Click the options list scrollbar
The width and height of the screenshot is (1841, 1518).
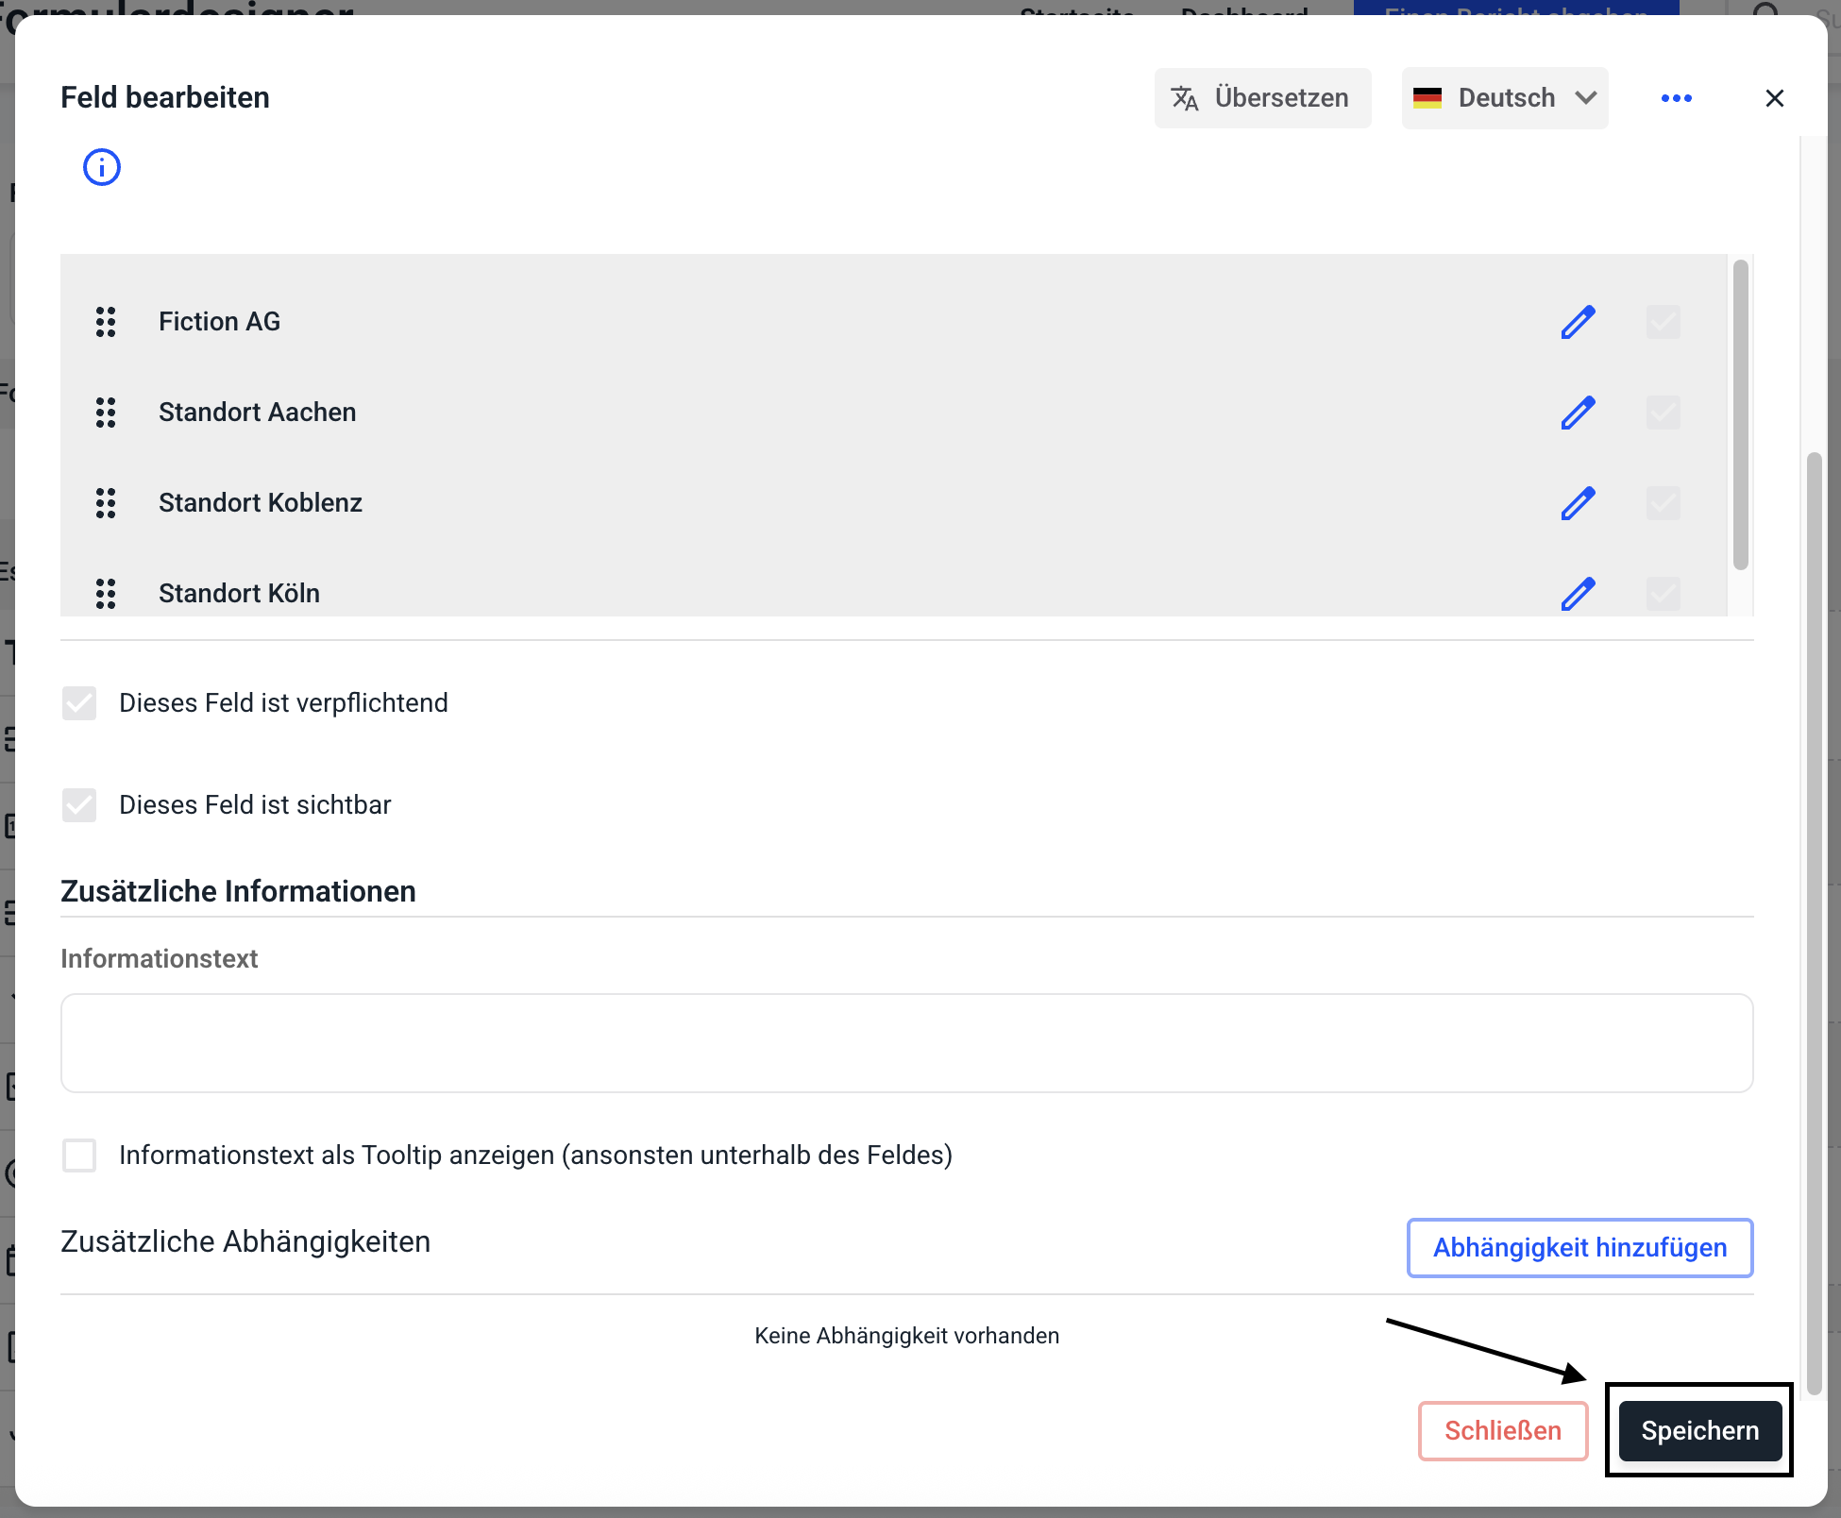(1741, 415)
